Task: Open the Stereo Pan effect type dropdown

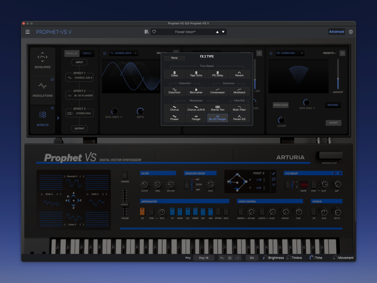Action: click(x=290, y=53)
